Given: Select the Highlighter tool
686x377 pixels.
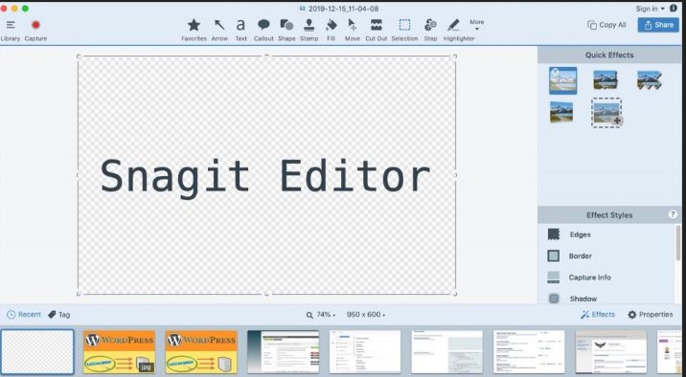Looking at the screenshot, I should [459, 31].
